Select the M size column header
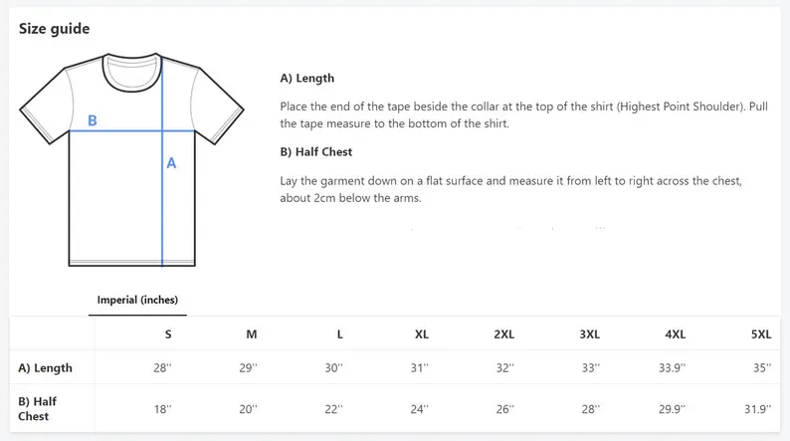790x441 pixels. point(251,334)
